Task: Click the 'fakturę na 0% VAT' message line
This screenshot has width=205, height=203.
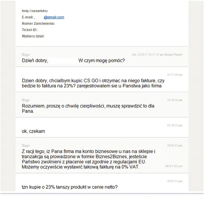Action: click(81, 167)
